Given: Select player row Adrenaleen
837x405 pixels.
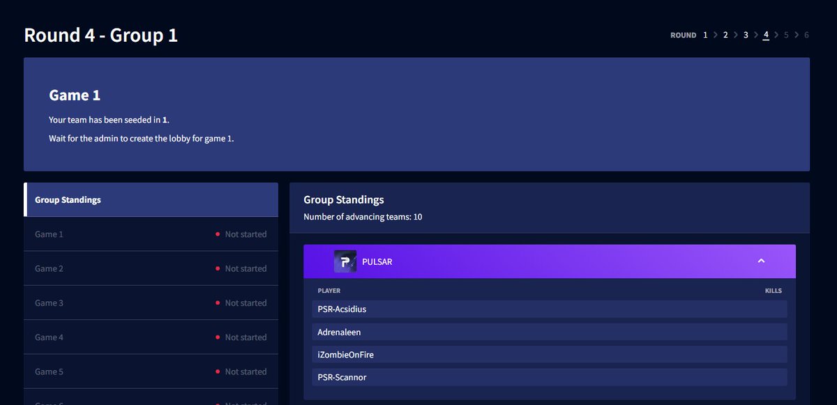Looking at the screenshot, I should [x=550, y=332].
